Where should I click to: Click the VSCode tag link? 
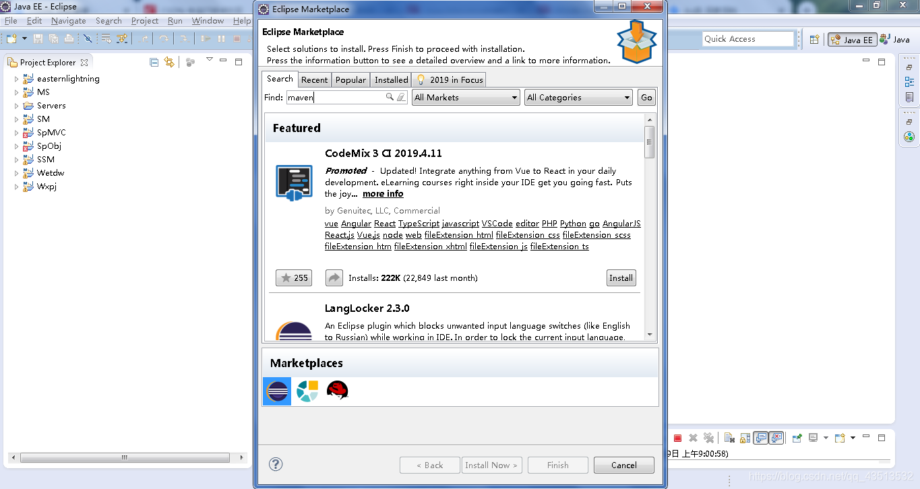[x=497, y=224]
